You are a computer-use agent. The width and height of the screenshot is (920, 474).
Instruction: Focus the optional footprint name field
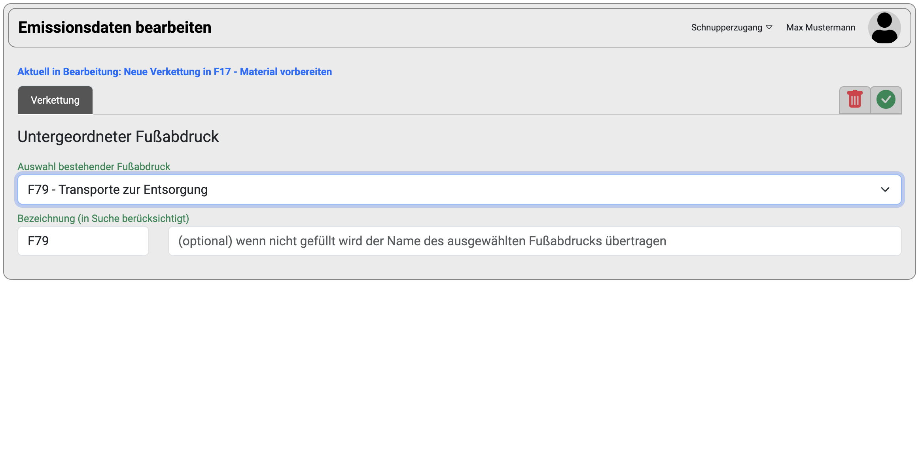click(x=535, y=241)
